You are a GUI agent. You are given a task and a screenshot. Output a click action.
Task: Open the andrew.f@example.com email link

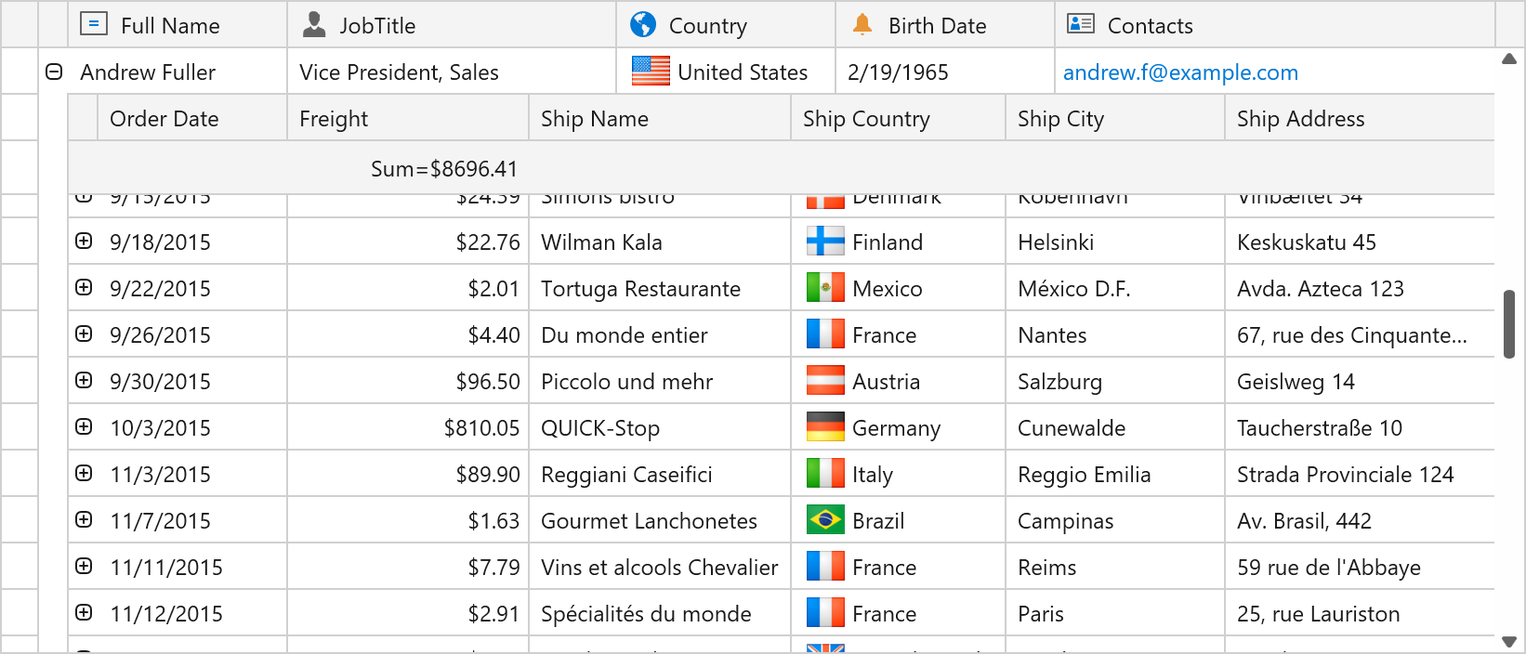[1180, 72]
